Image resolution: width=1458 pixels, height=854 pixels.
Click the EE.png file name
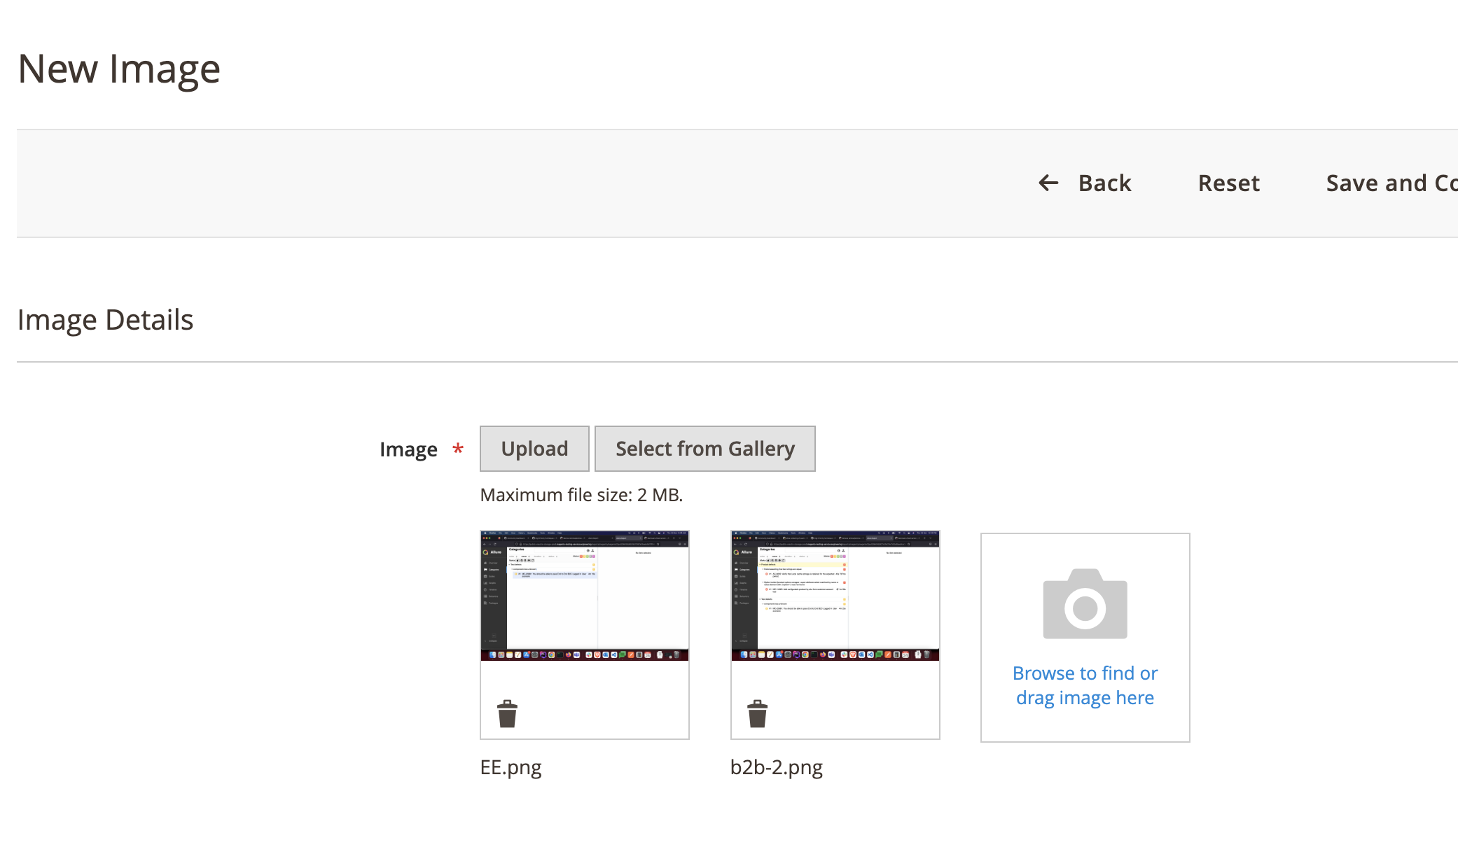pos(511,767)
